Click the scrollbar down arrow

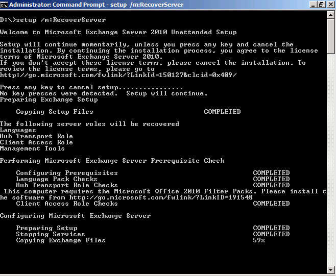point(331,269)
